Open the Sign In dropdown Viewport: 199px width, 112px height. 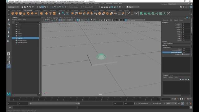point(133,7)
